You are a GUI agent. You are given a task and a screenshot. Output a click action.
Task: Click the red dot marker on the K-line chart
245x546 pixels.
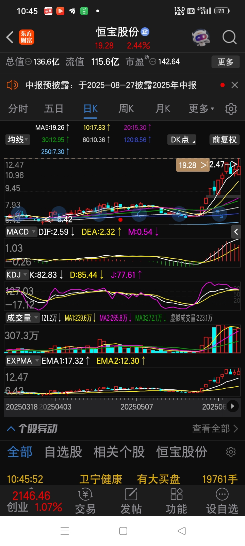(120, 220)
